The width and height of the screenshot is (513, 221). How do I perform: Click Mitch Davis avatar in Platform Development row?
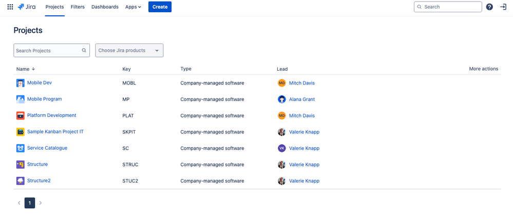(282, 116)
